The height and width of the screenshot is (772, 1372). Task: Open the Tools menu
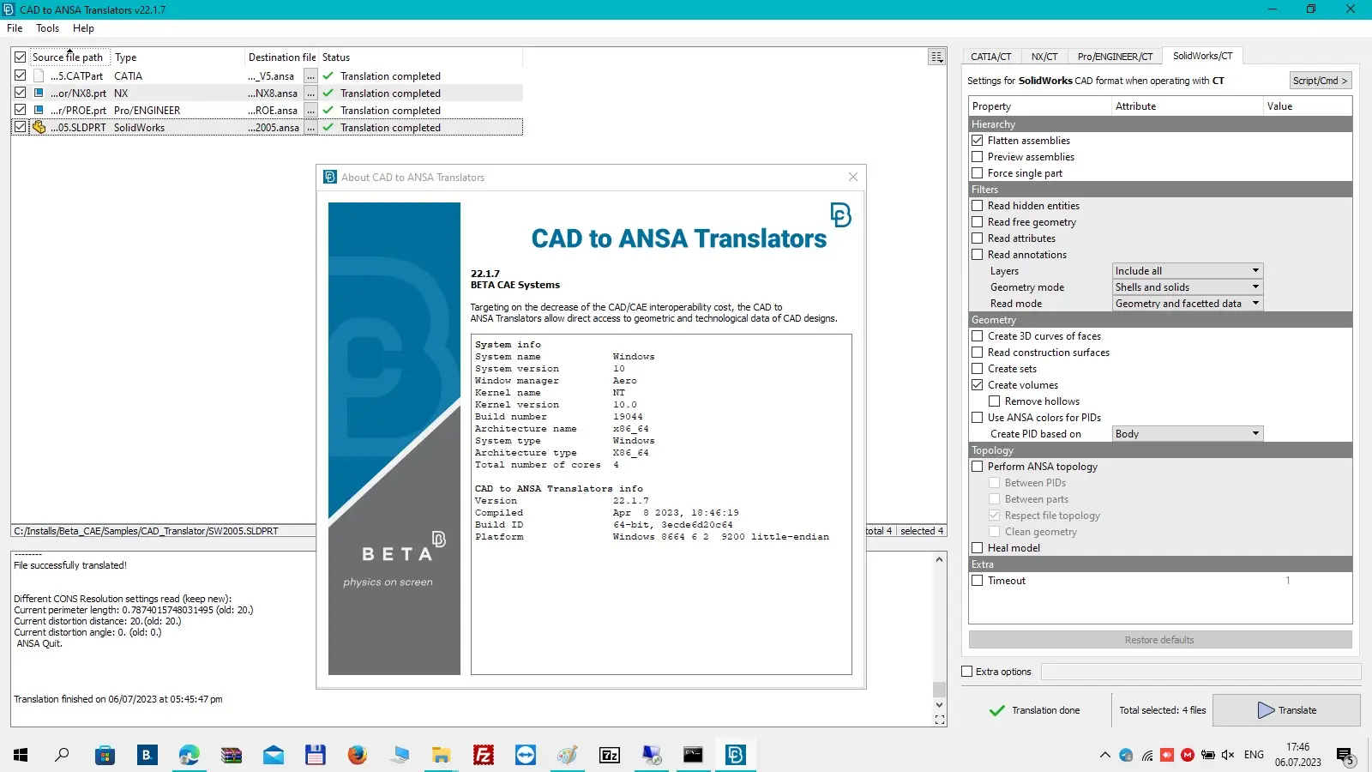pos(47,27)
